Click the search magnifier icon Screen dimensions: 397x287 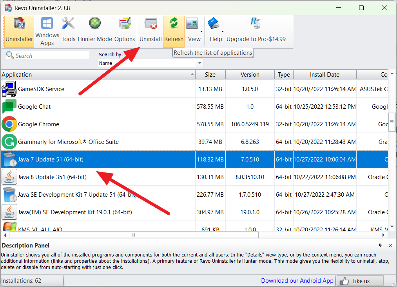[x=10, y=55]
